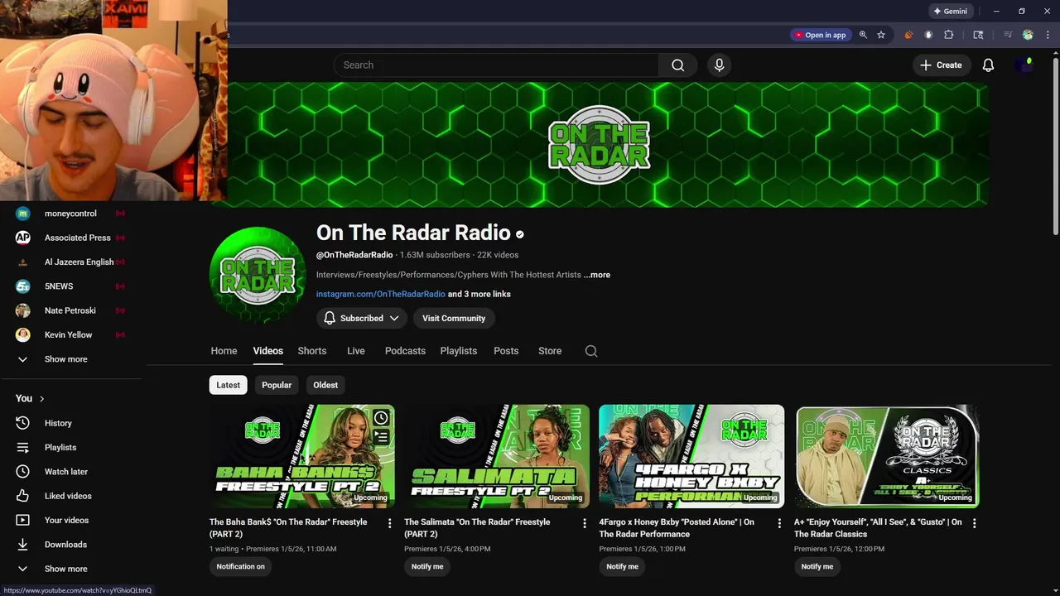
Task: Open the notifications bell
Action: pyautogui.click(x=988, y=65)
